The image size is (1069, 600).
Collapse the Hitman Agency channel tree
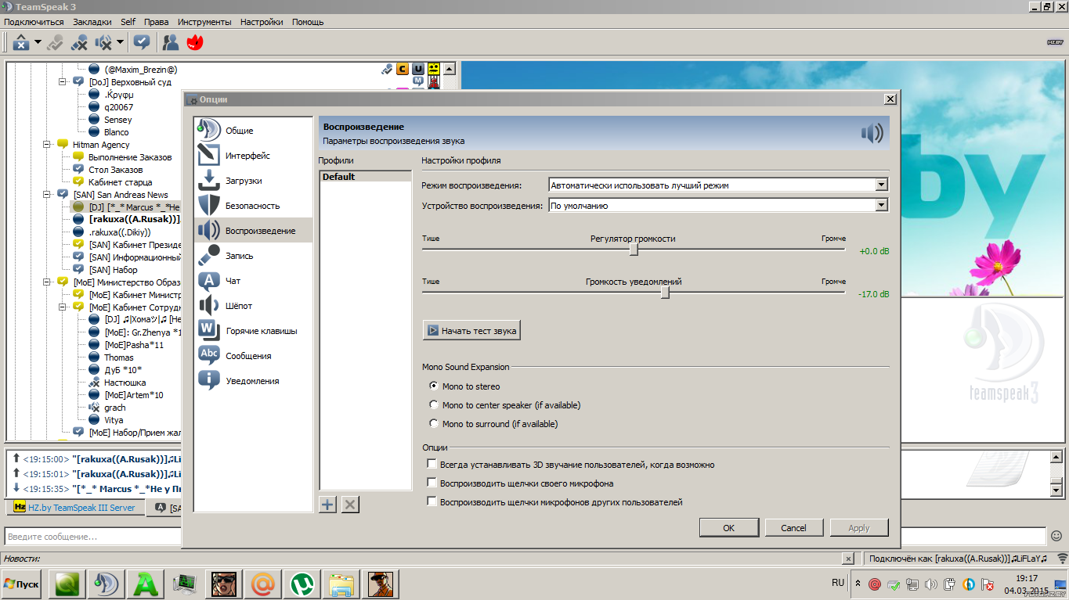click(47, 145)
